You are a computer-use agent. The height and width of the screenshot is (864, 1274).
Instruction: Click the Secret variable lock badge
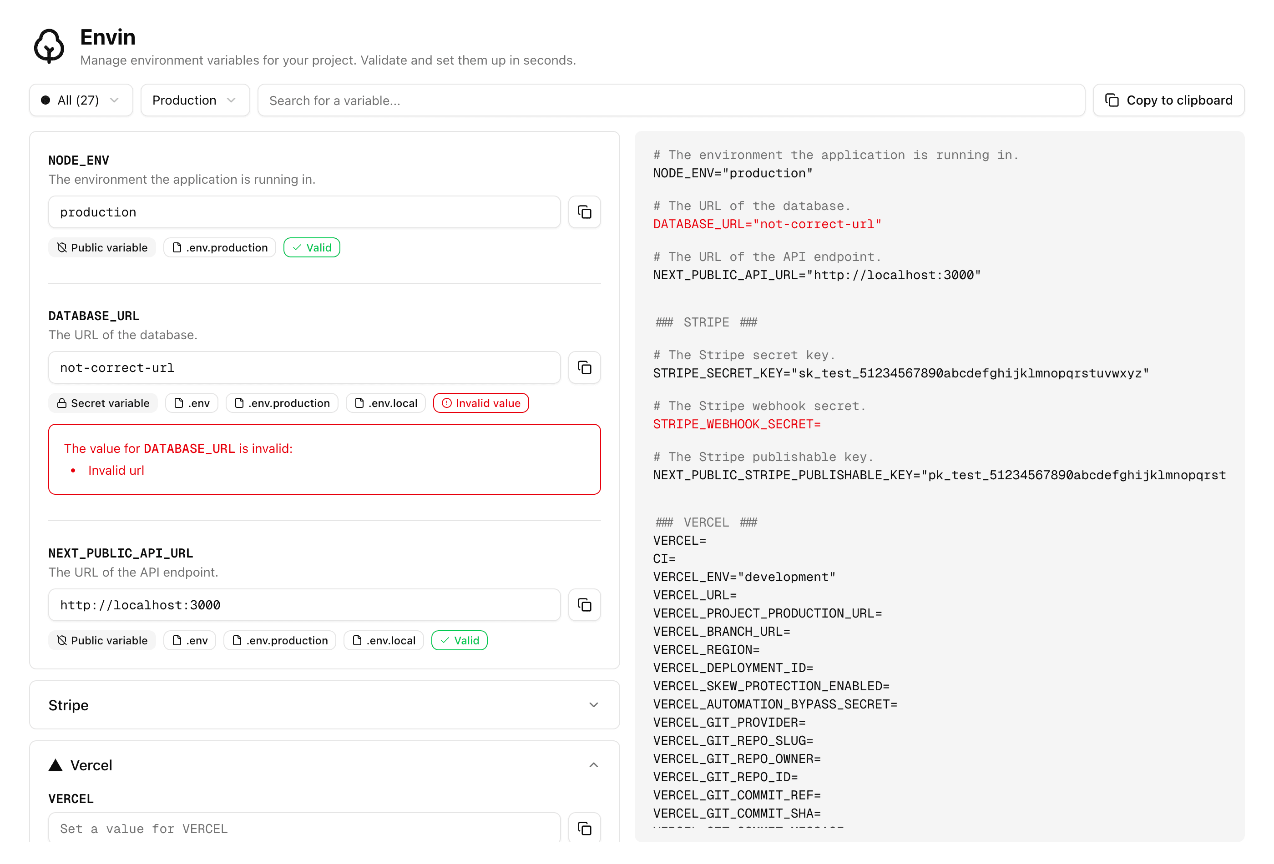coord(103,403)
